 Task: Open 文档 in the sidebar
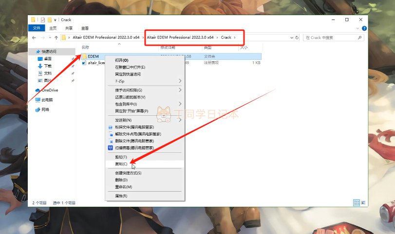[x=48, y=73]
